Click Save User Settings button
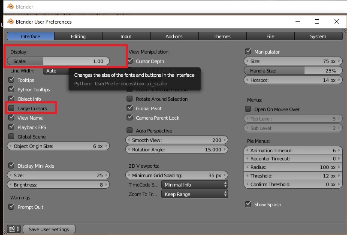 tap(49, 229)
